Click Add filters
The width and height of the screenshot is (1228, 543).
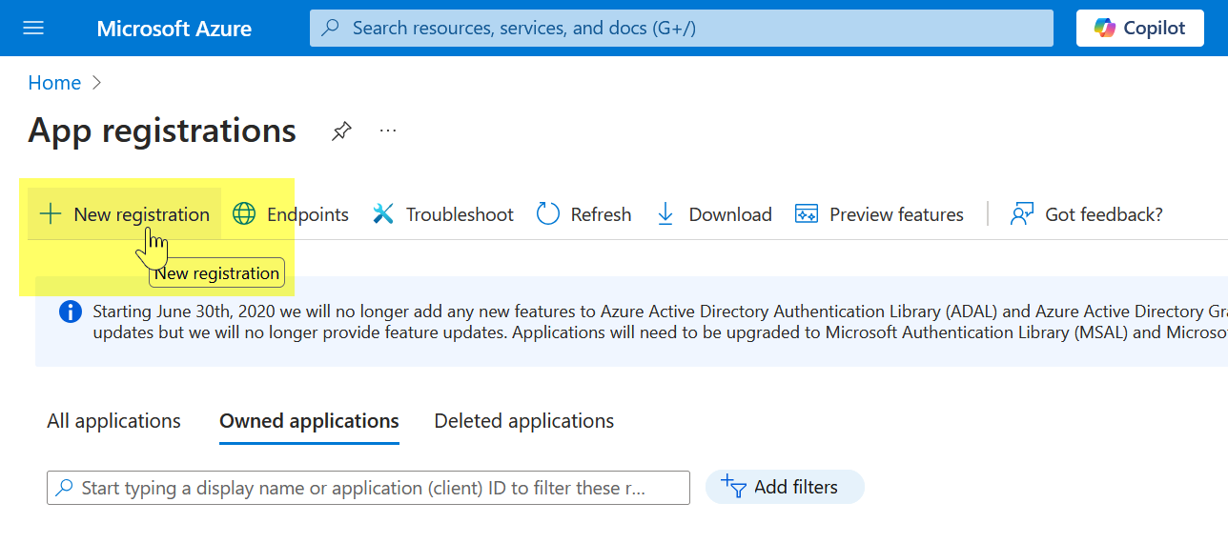[785, 487]
